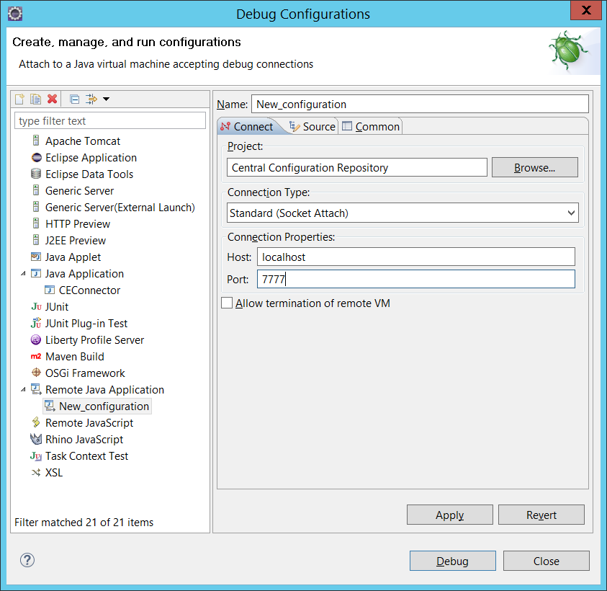Click the Eclipse Data Tools icon
Screen dimensions: 607x591
point(36,174)
